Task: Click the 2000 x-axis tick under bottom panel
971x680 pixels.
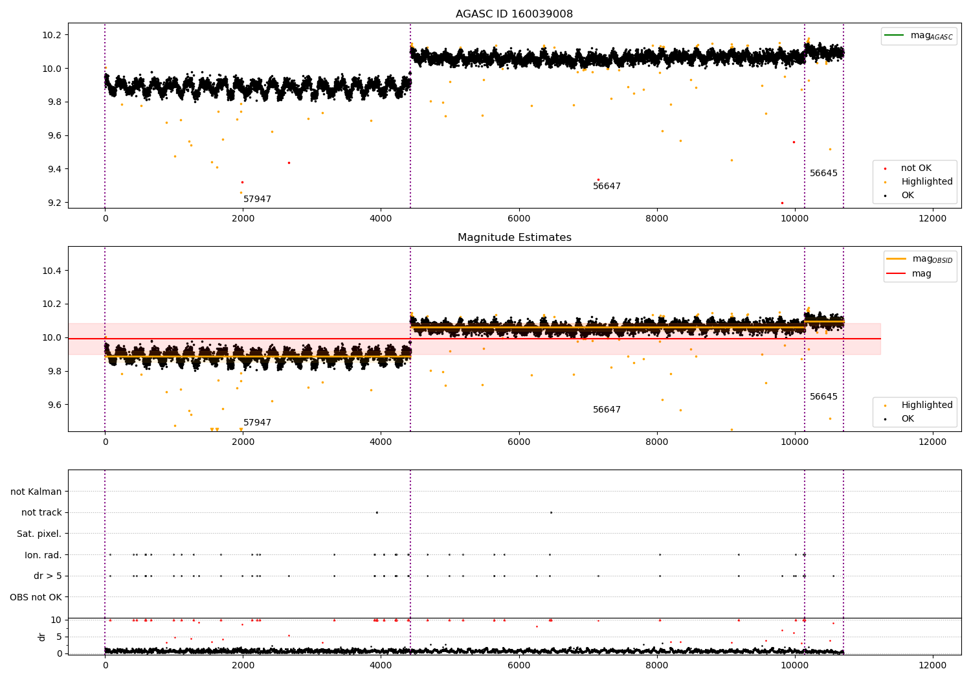Action: [243, 665]
